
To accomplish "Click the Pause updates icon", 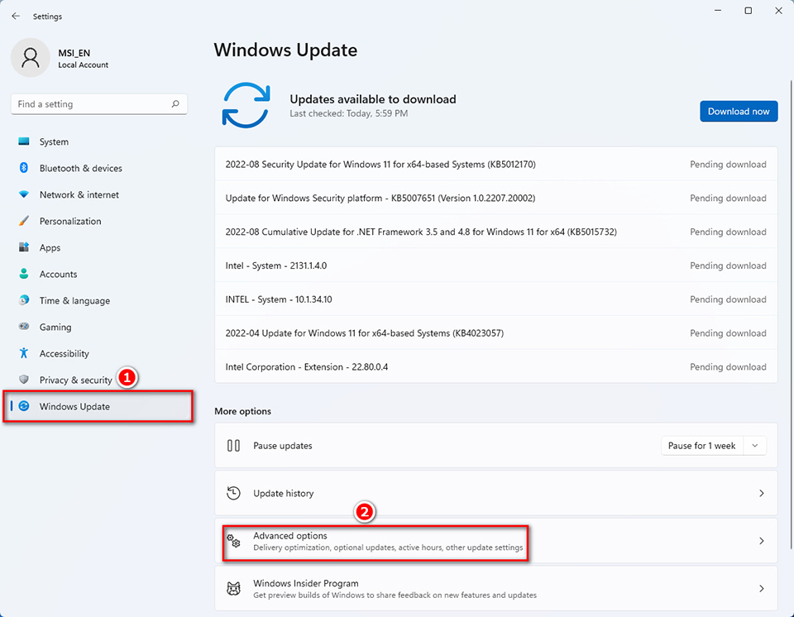I will (236, 445).
